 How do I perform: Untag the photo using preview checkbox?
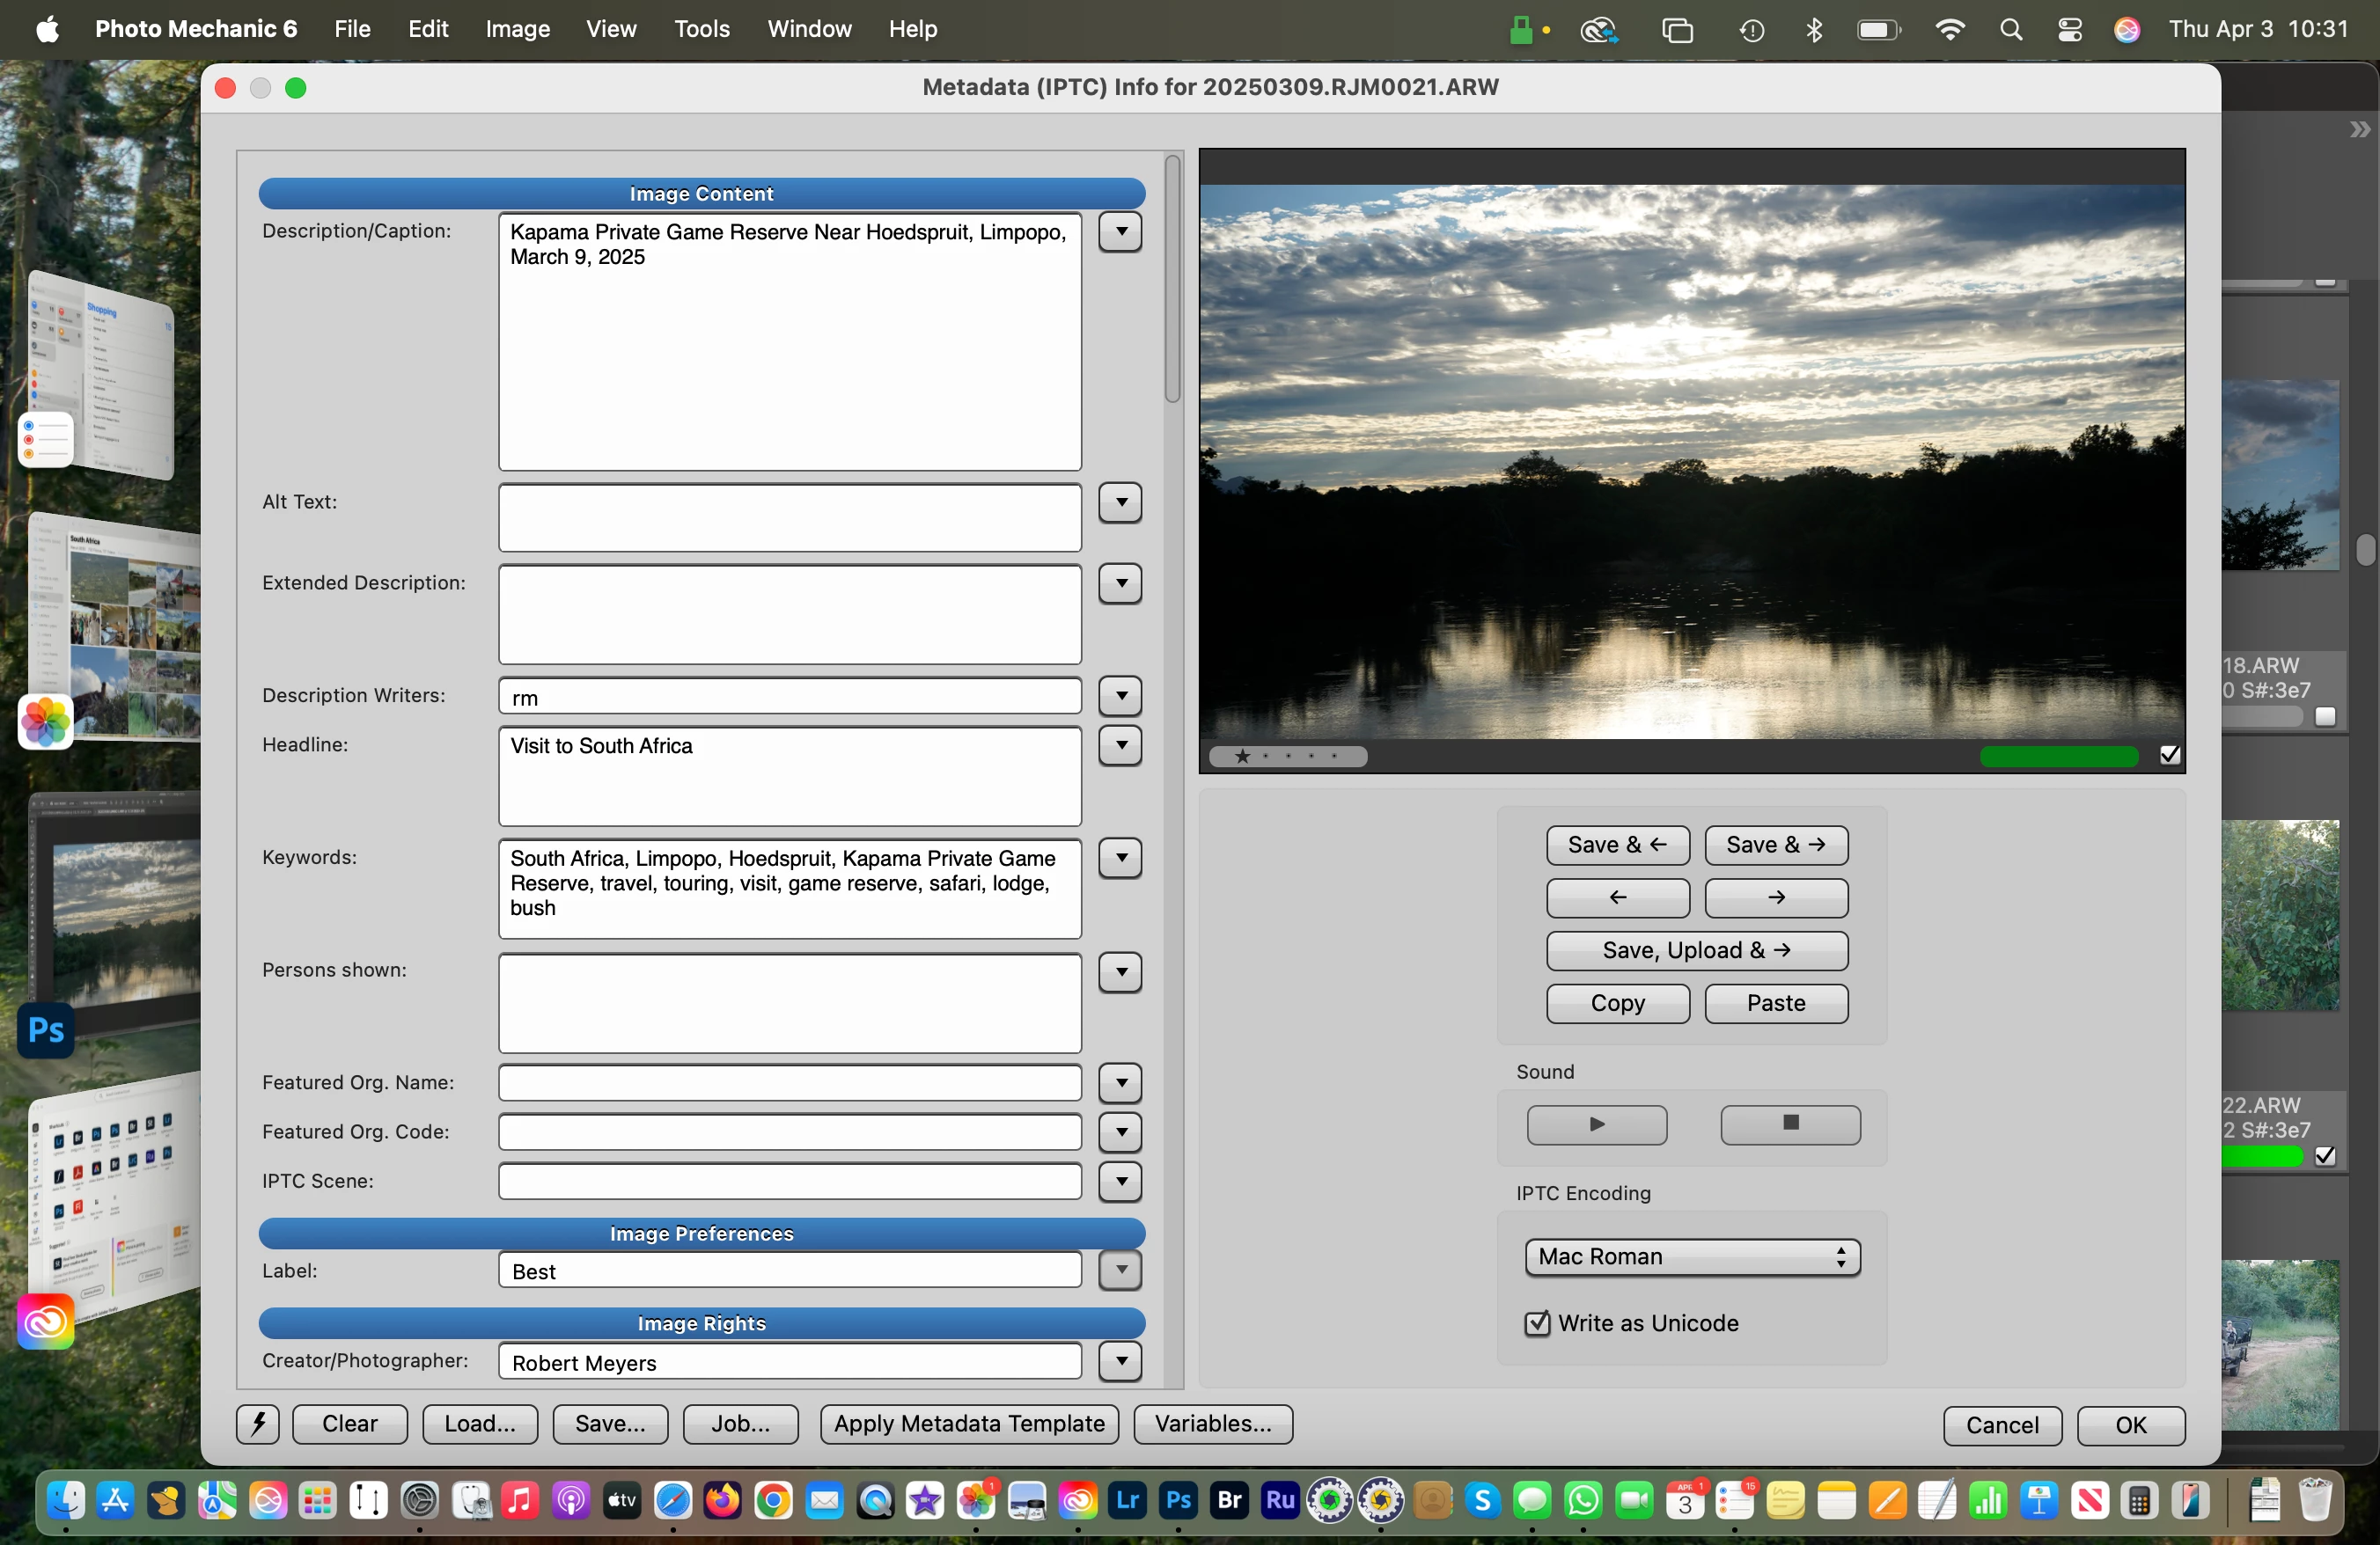pyautogui.click(x=2169, y=756)
